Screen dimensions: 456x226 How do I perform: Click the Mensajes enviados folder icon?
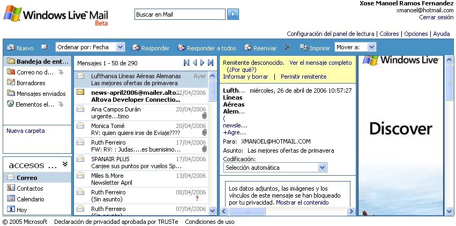[11, 93]
